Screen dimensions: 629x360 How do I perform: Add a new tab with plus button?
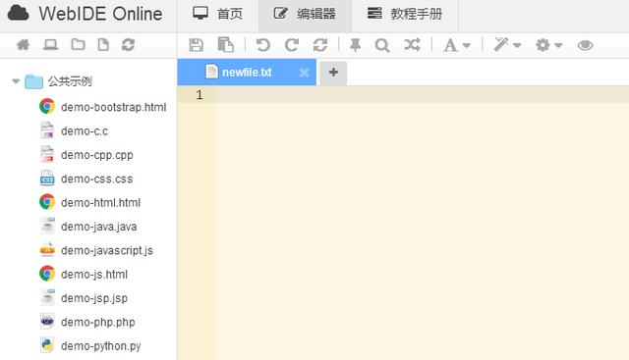[x=333, y=73]
